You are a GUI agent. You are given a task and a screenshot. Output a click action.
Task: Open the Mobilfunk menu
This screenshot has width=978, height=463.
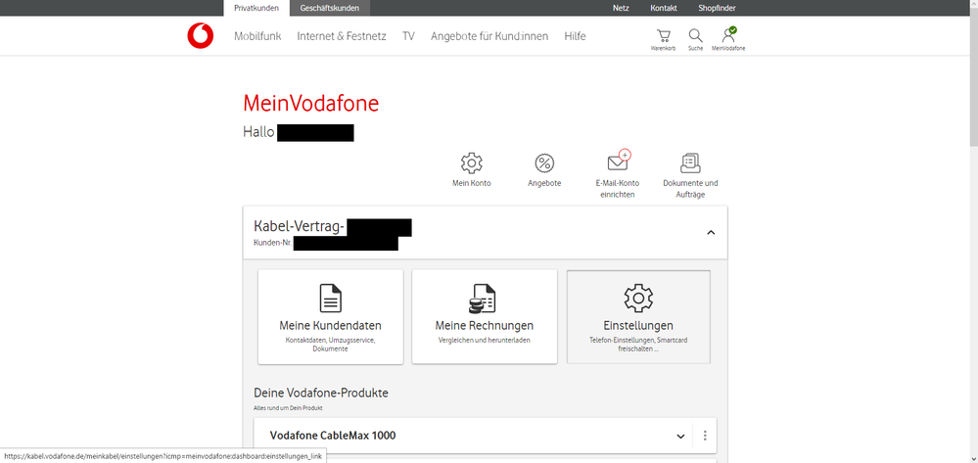tap(257, 36)
